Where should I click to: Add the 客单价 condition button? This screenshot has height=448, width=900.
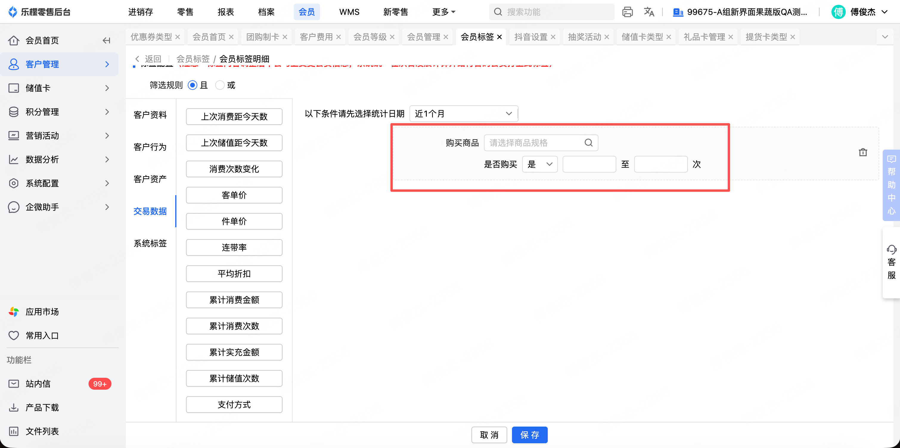[x=234, y=195]
